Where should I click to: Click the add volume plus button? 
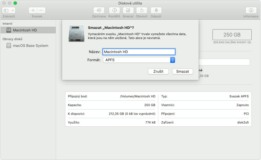33,10
